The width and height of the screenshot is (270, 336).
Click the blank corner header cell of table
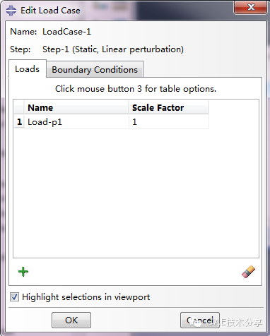(x=19, y=107)
